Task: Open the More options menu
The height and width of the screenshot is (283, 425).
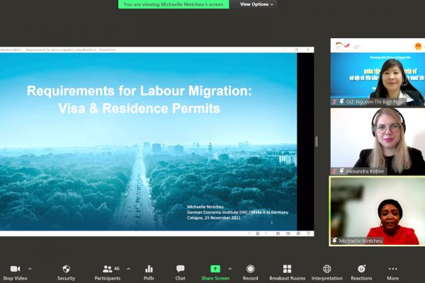Action: coord(392,269)
